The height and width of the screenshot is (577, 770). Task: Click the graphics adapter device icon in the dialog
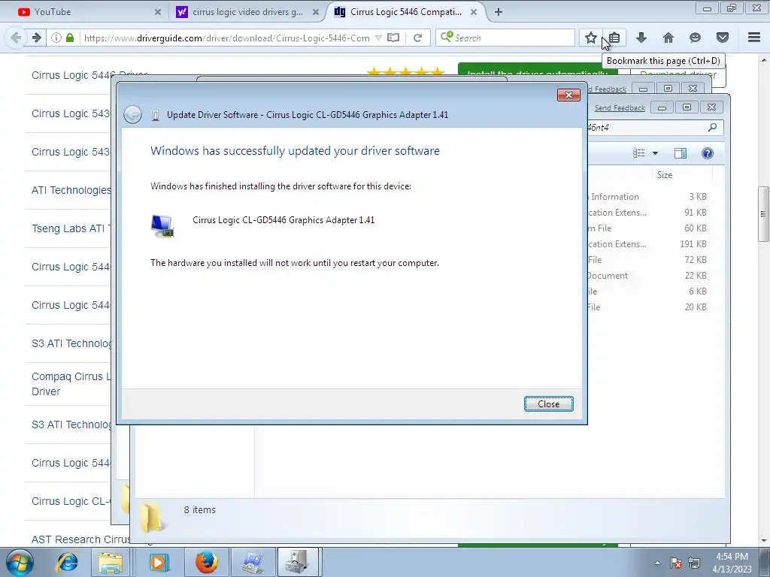point(162,226)
